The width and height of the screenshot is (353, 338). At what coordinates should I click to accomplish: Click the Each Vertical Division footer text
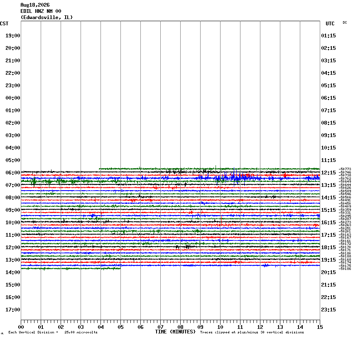[x=53, y=332]
